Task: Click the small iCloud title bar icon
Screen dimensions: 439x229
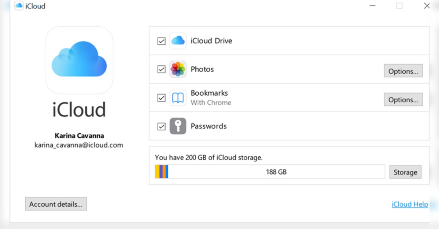Action: [x=19, y=6]
